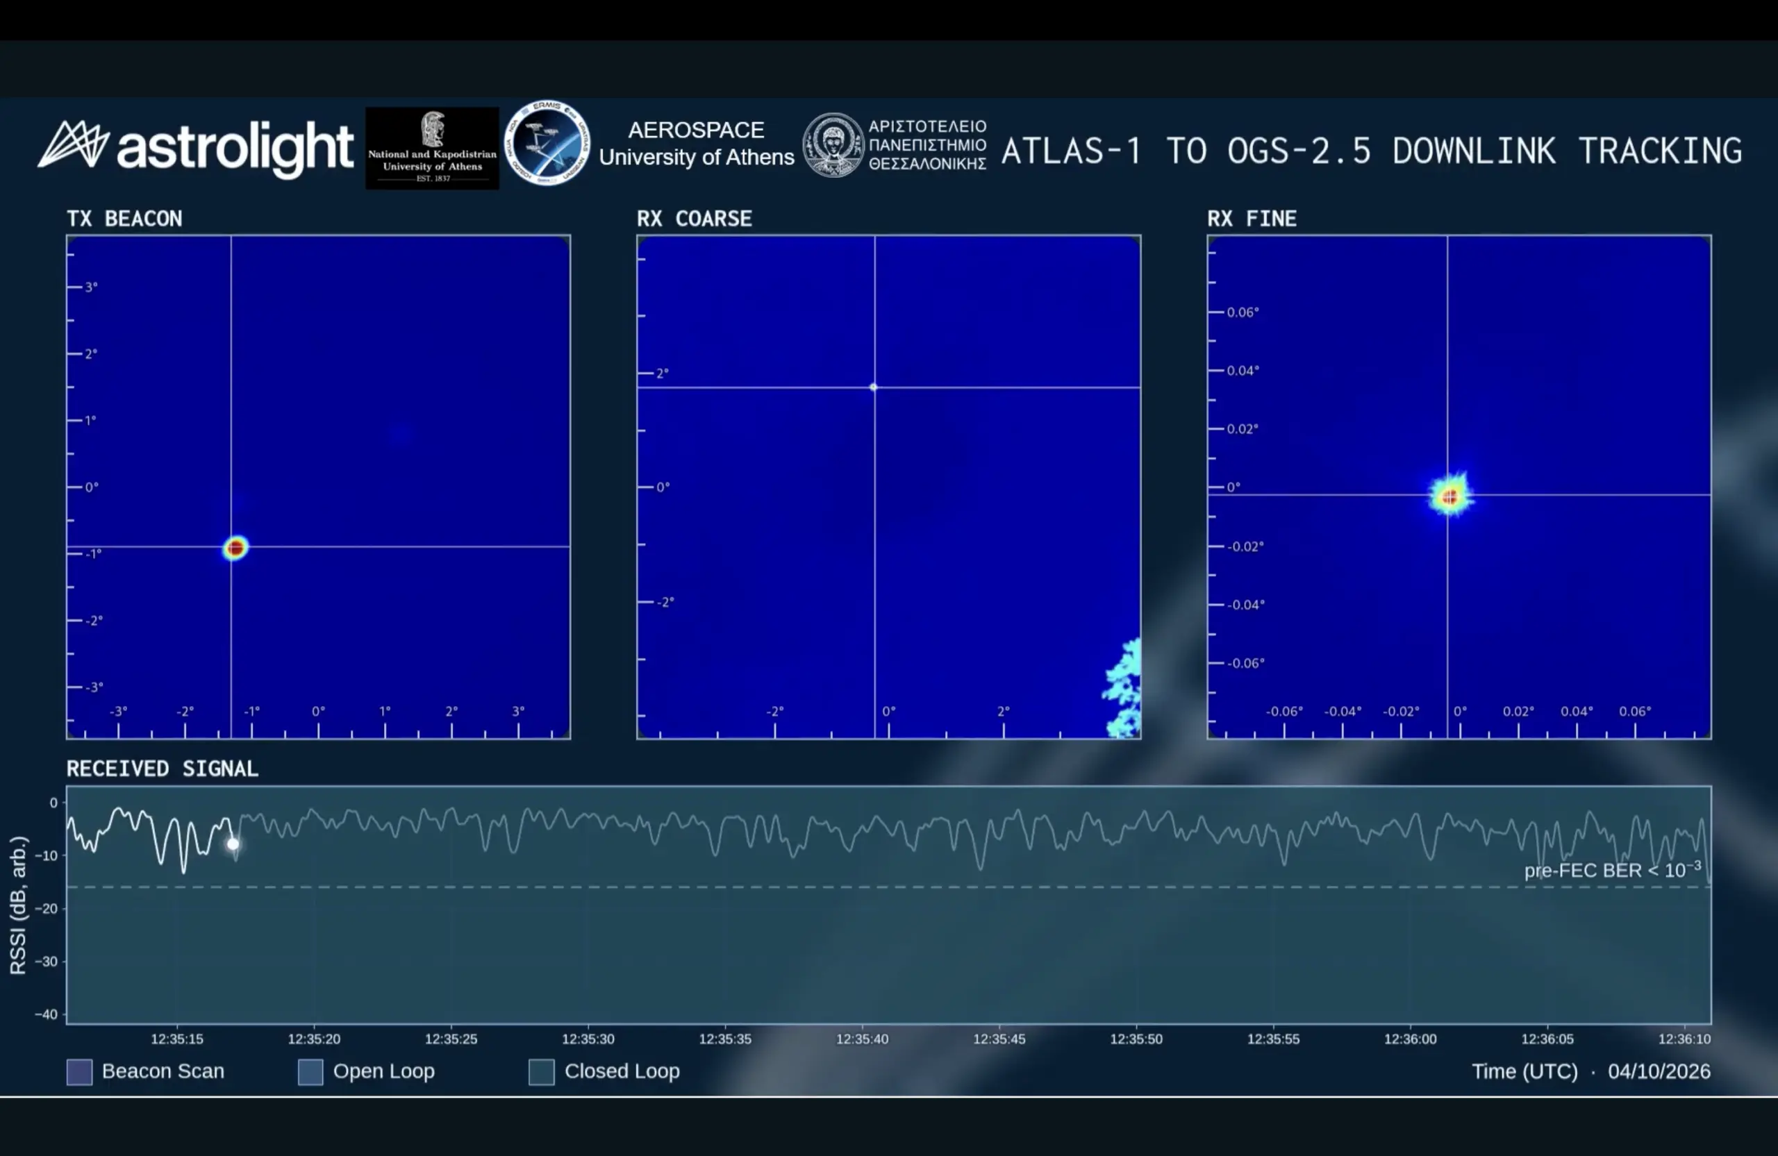
Task: Click the Aristotle University seal emblem
Action: (833, 145)
